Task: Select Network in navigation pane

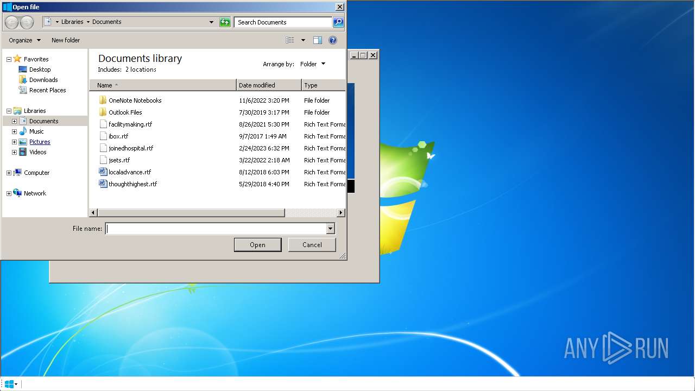Action: coord(35,193)
